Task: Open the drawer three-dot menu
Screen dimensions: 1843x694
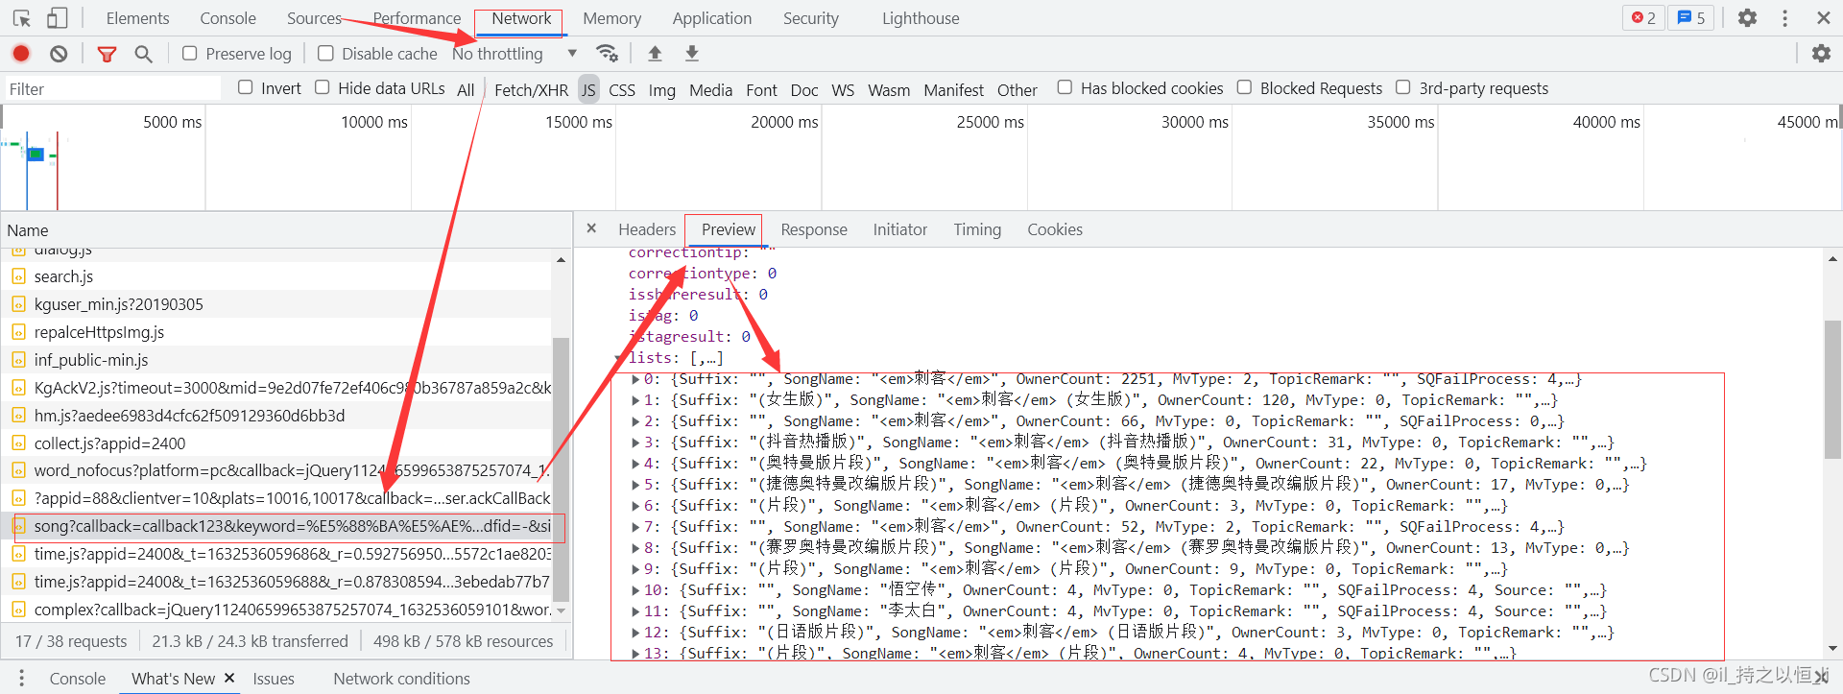Action: click(21, 678)
